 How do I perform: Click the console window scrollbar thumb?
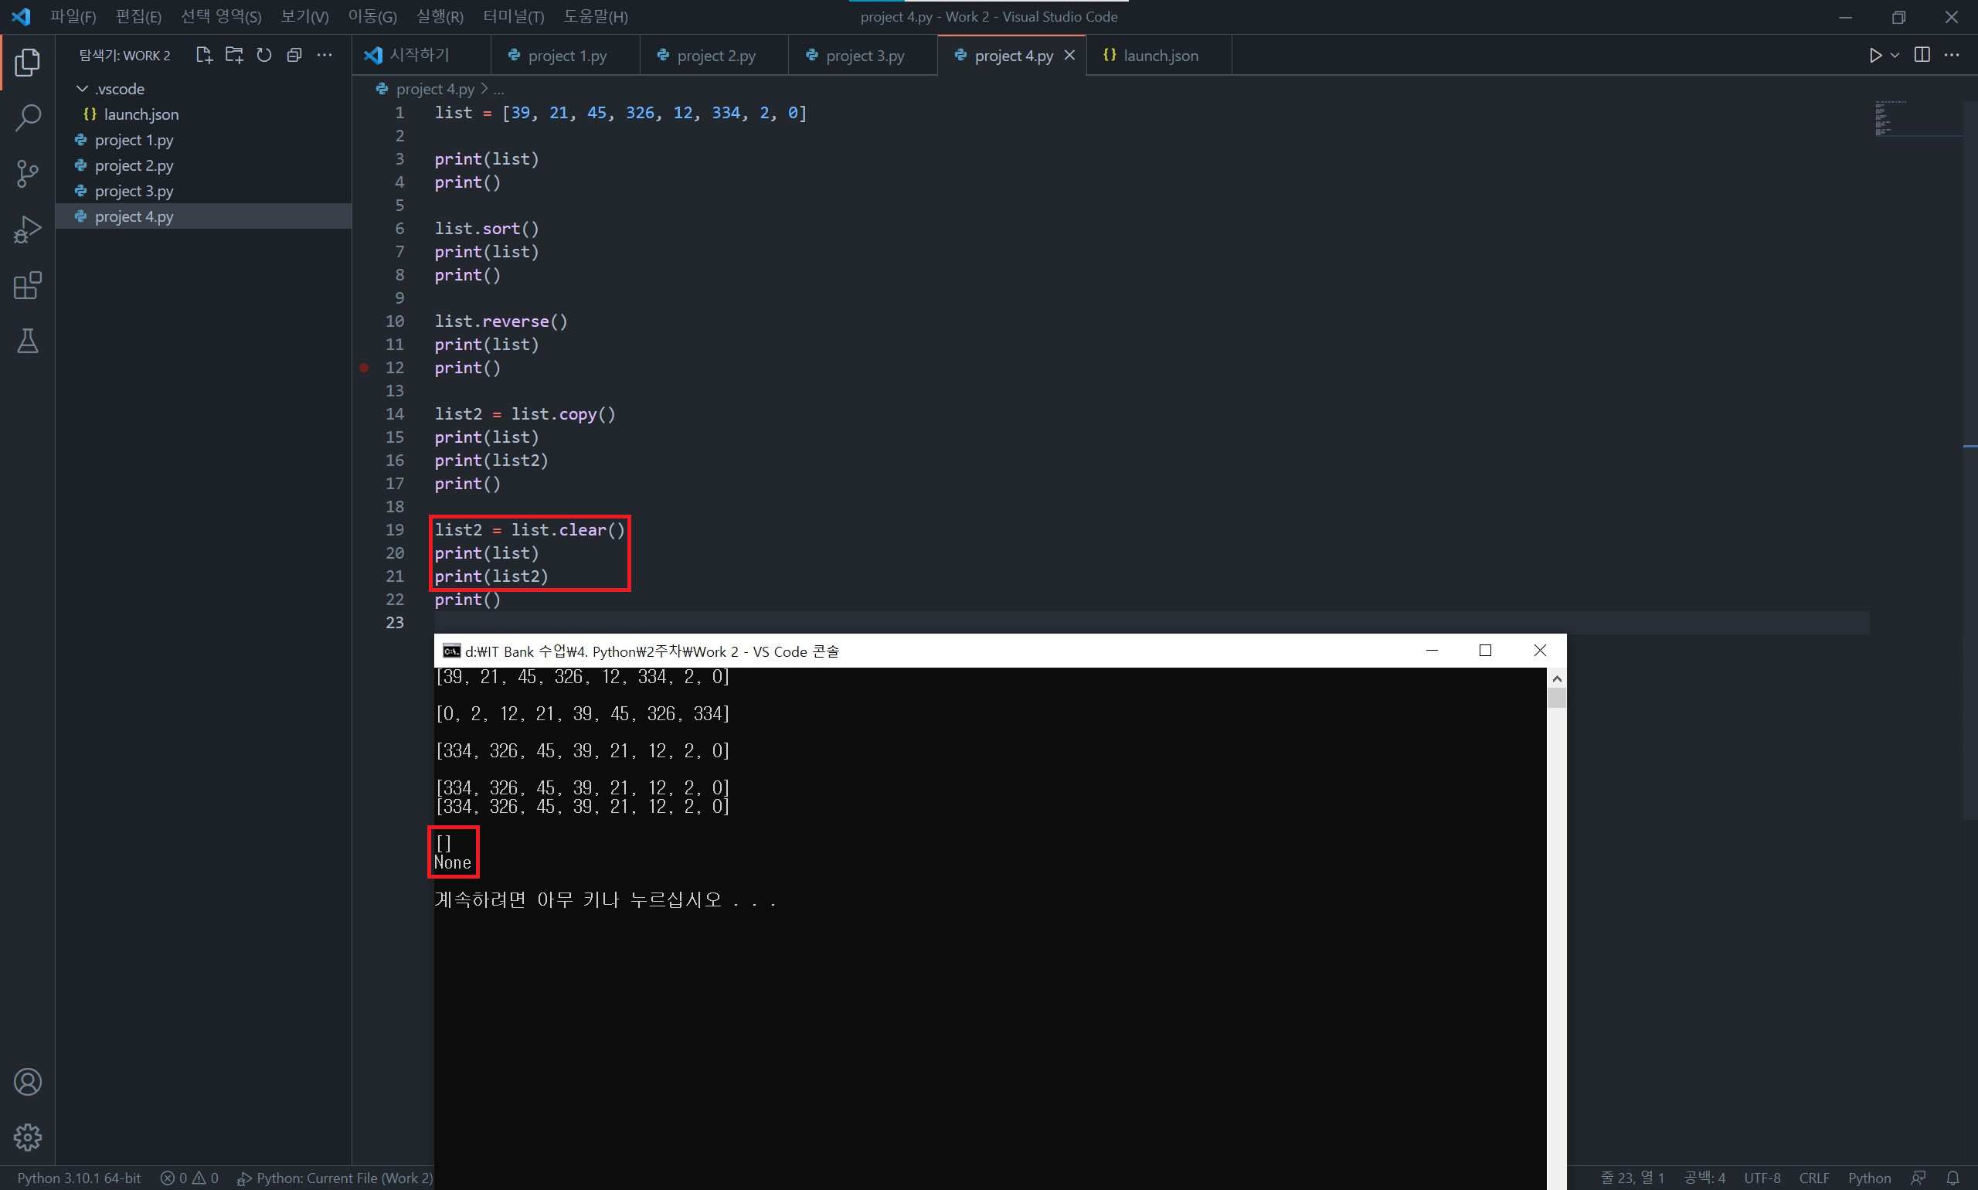coord(1556,699)
